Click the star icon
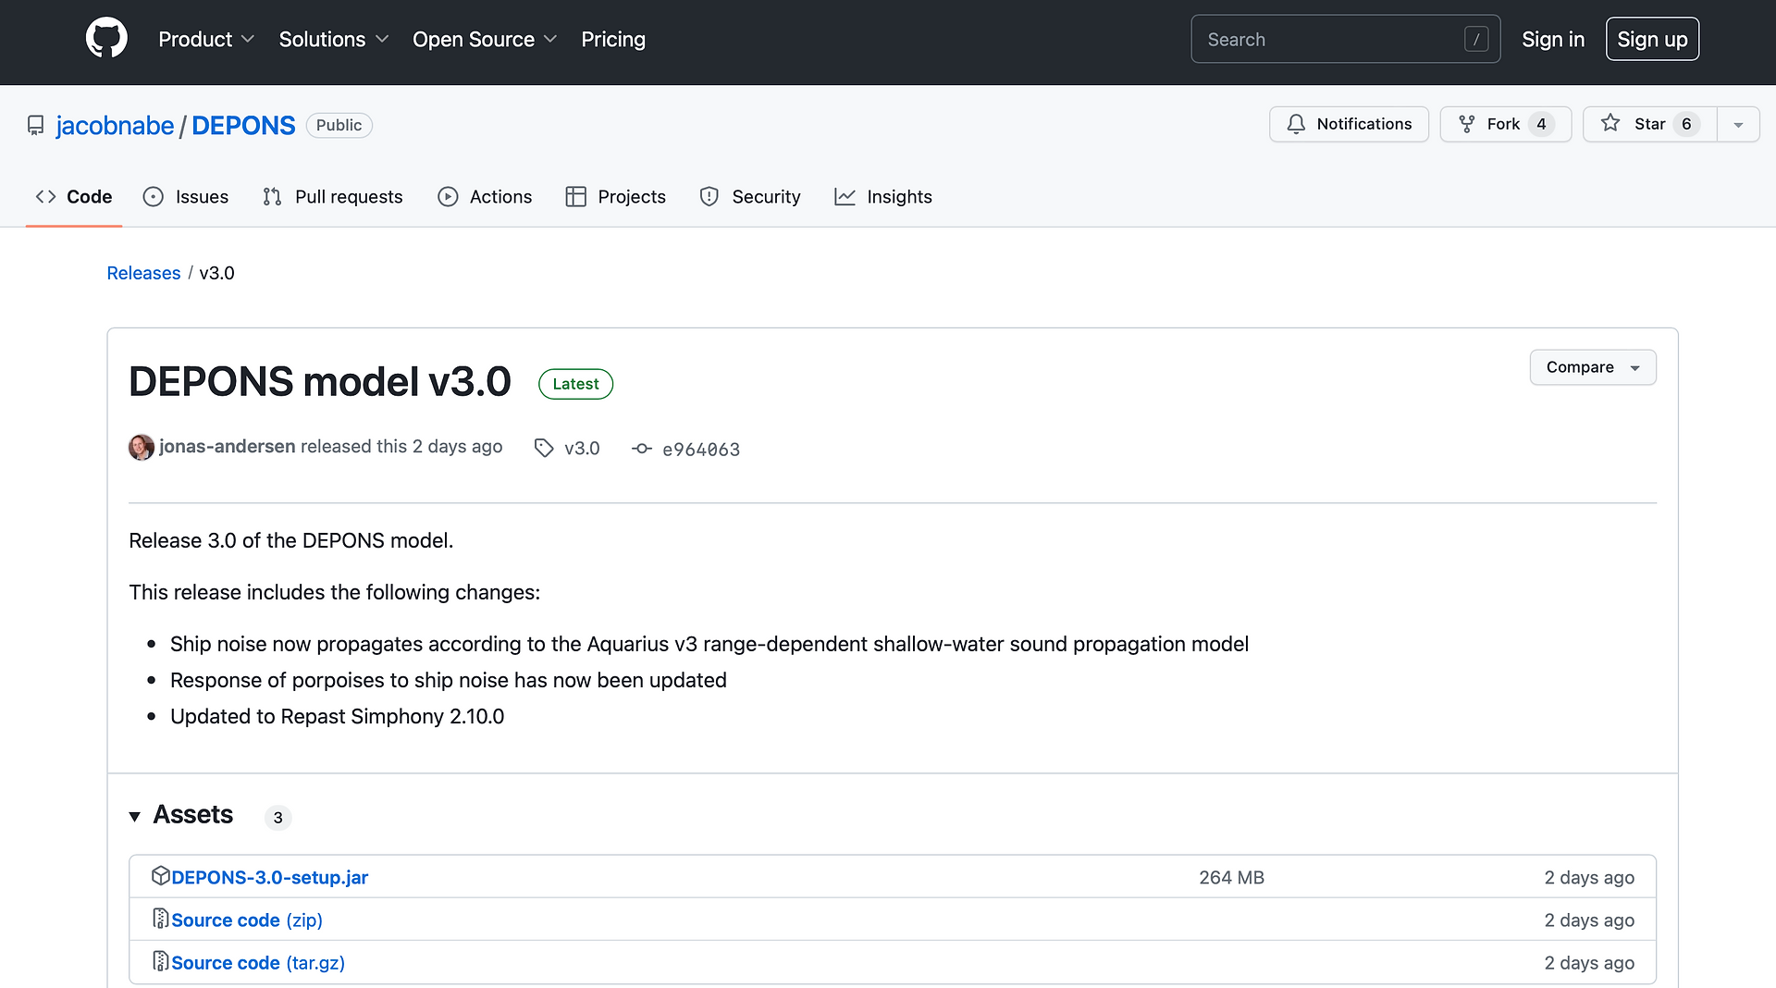Screen dimensions: 1776x988 click(x=1610, y=123)
